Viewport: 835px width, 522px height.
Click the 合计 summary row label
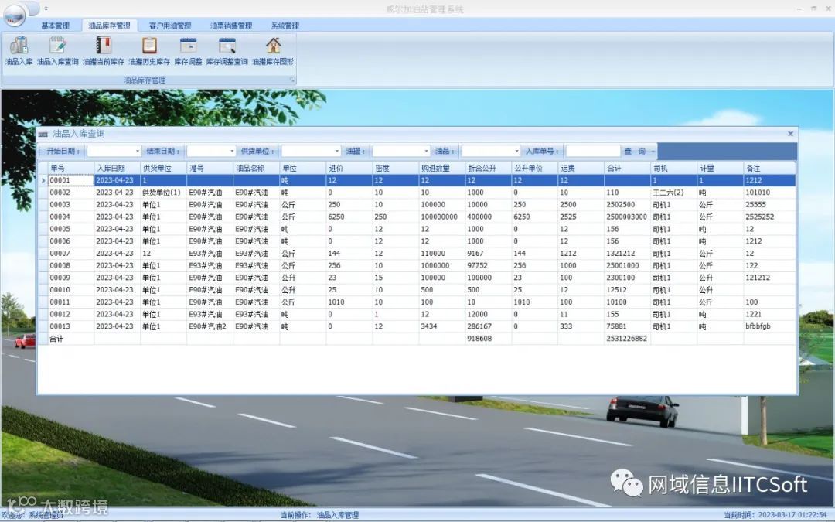click(70, 338)
